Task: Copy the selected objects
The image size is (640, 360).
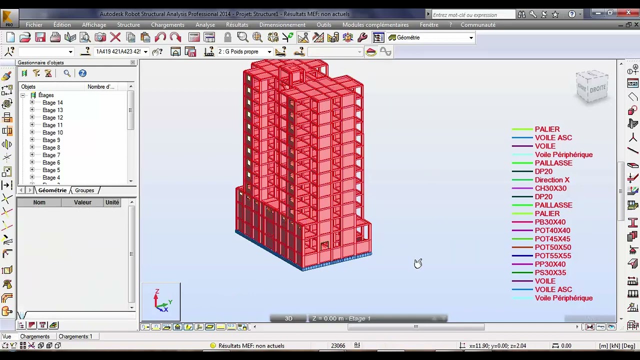Action: coord(130,37)
